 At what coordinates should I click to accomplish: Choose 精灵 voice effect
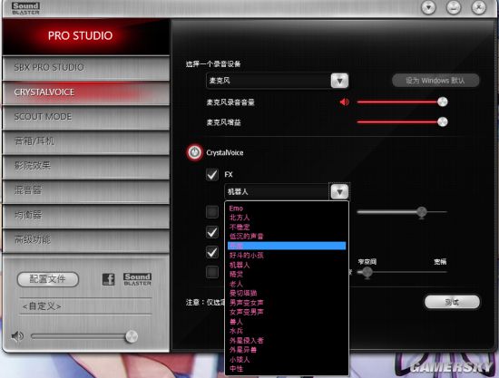tap(236, 274)
